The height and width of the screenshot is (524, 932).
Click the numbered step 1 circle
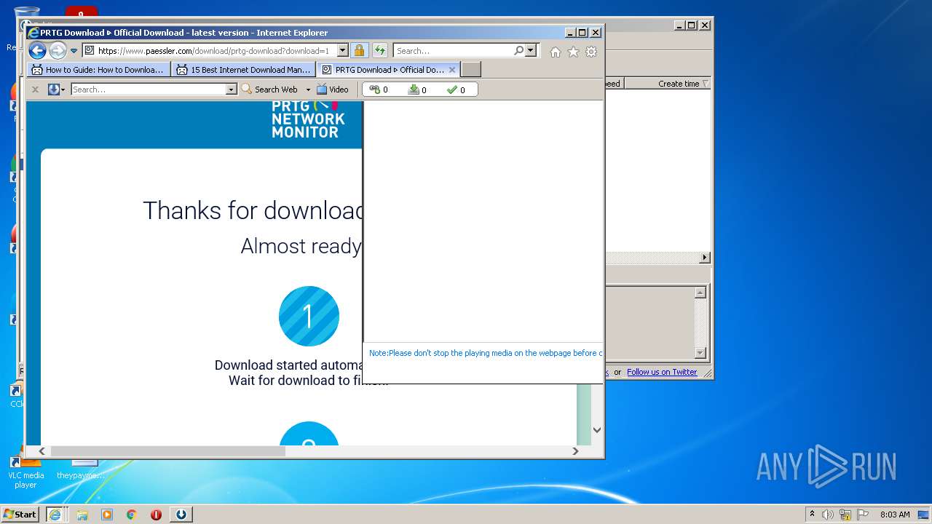[x=309, y=316]
